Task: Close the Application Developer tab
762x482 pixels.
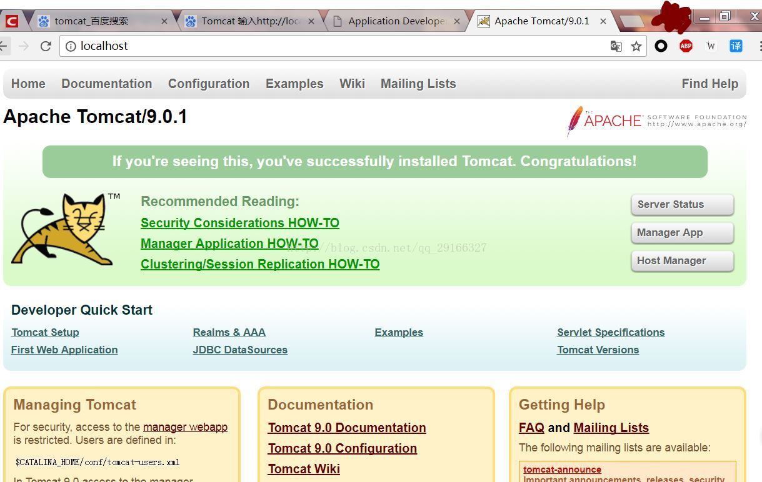Action: coord(457,21)
